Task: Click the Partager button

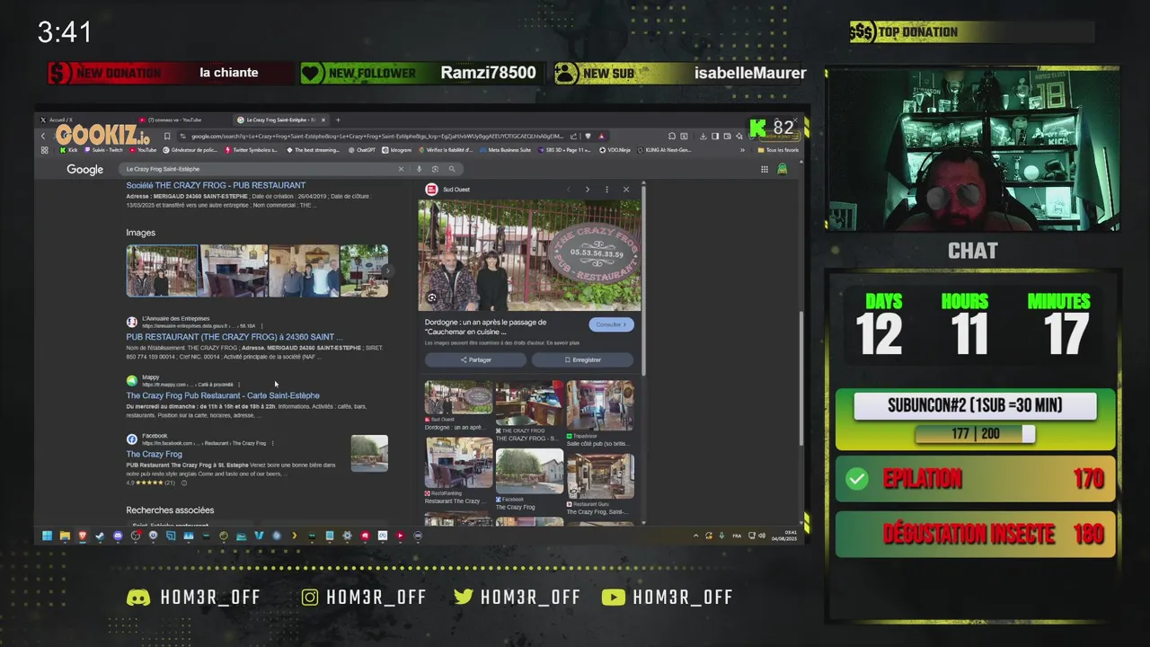Action: tap(475, 359)
